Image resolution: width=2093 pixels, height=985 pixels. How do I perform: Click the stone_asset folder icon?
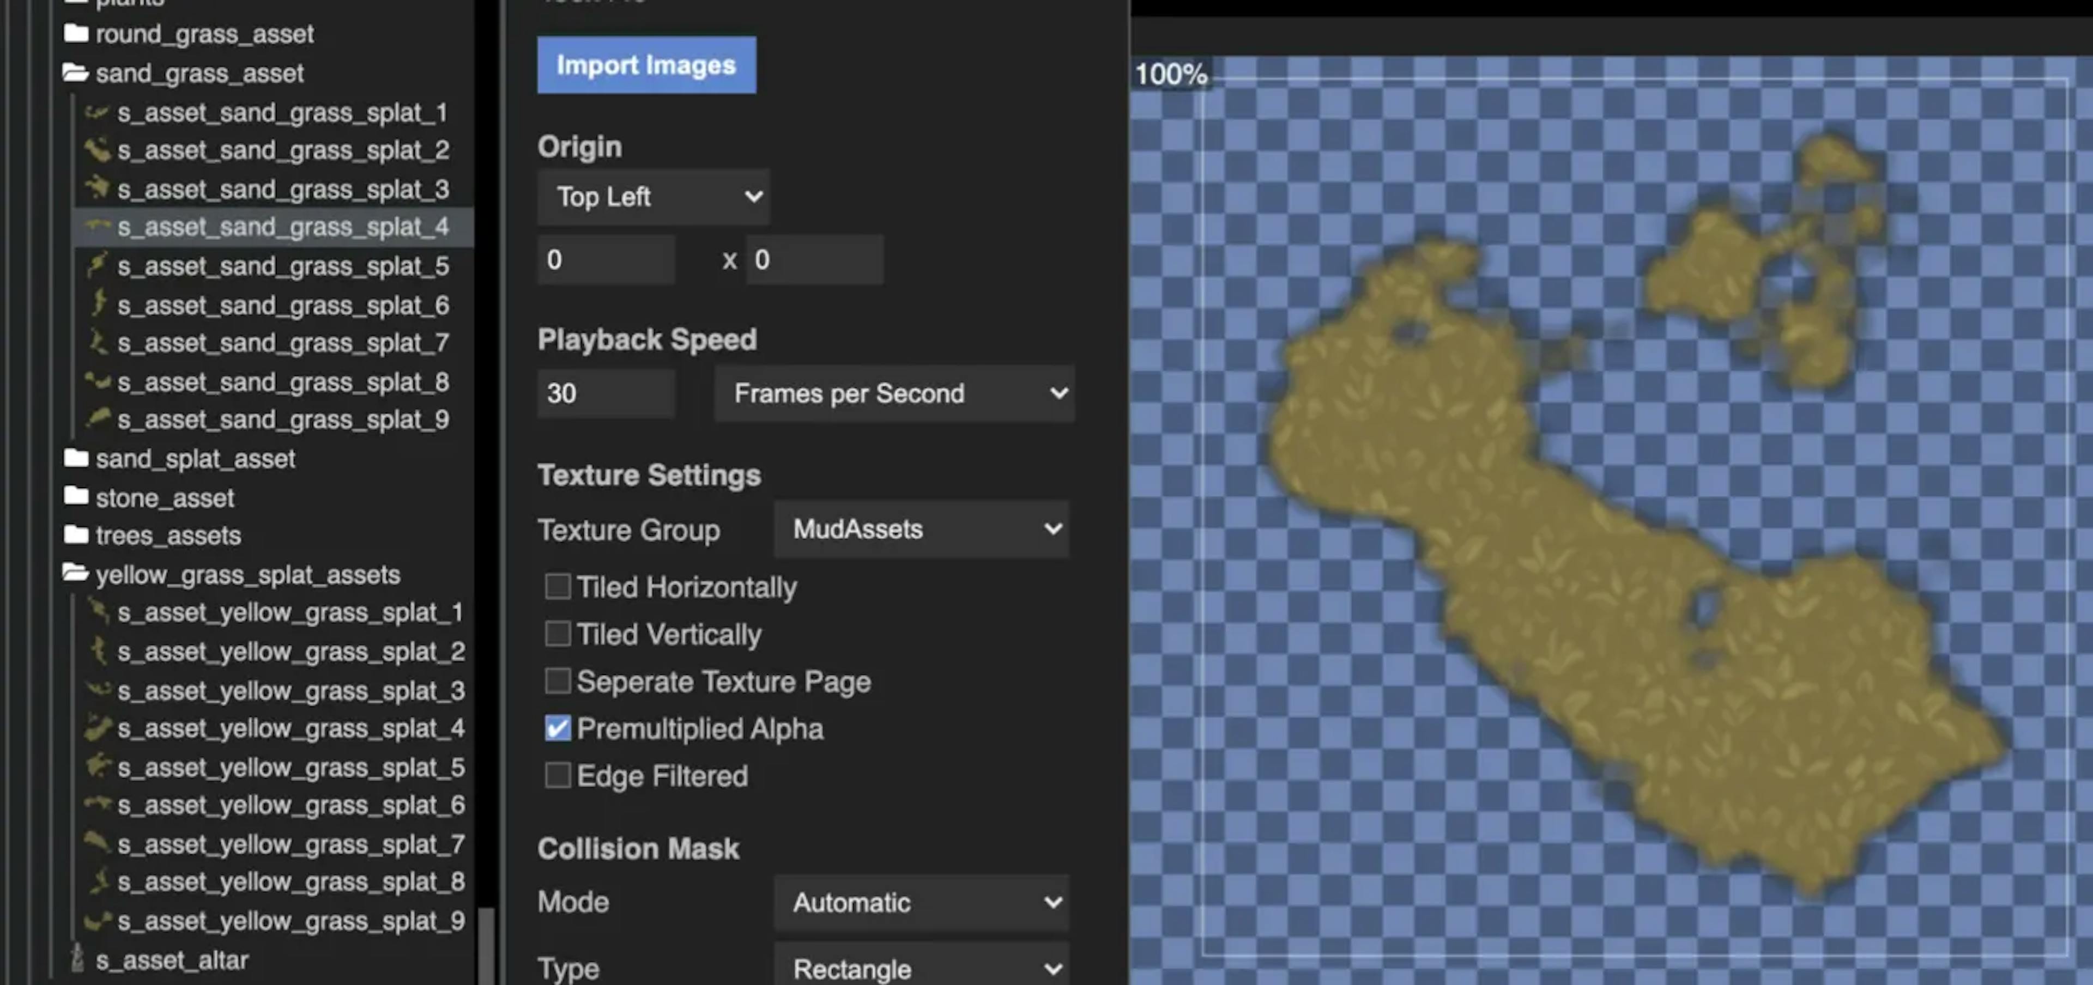coord(77,497)
